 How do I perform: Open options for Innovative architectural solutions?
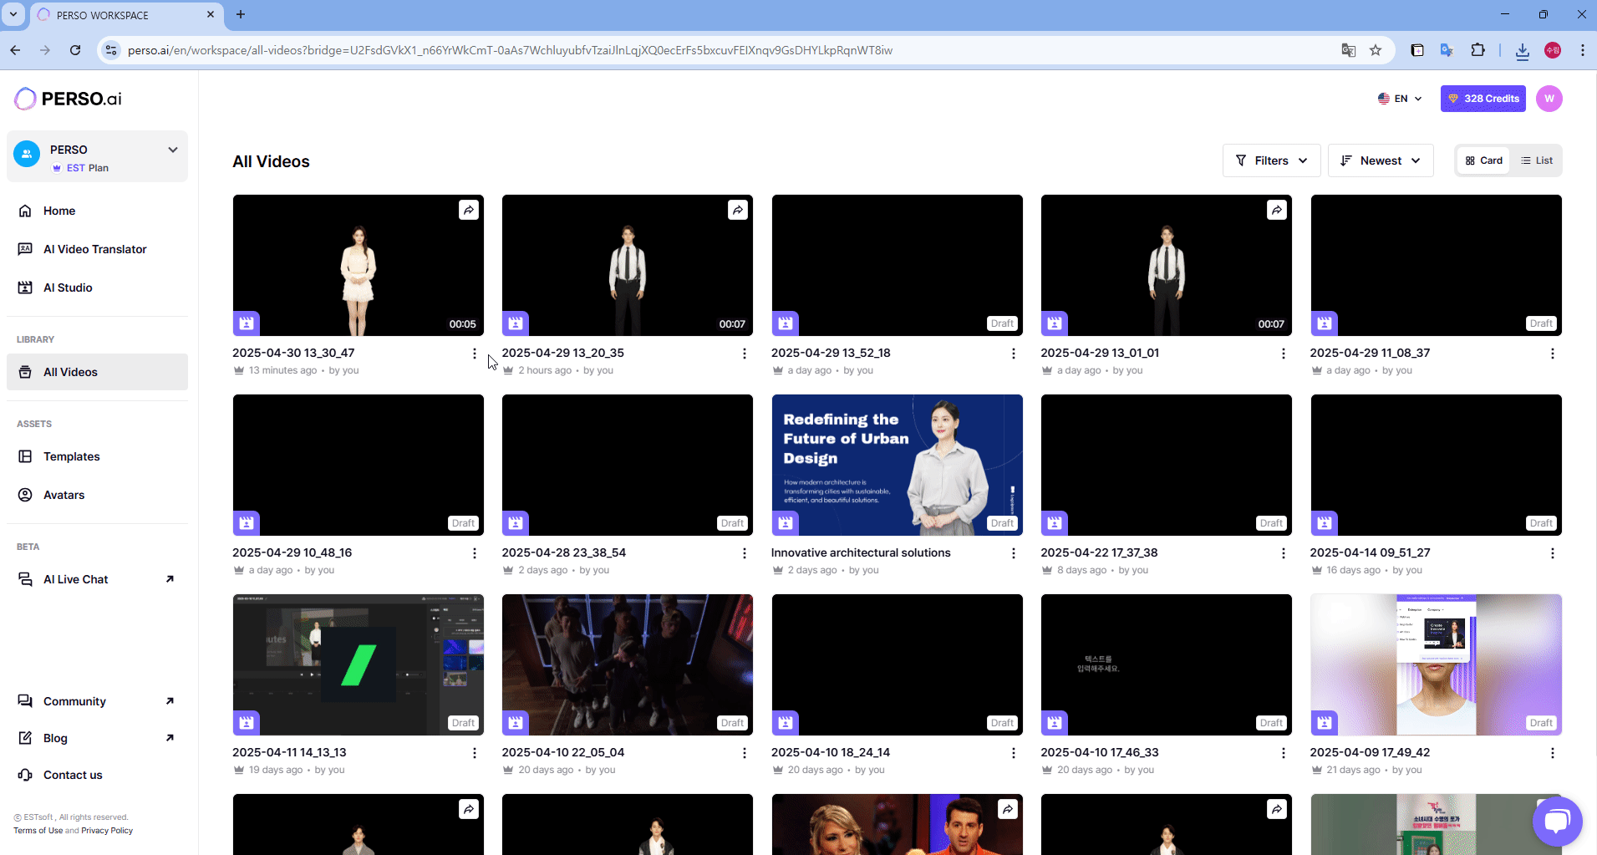1014,553
